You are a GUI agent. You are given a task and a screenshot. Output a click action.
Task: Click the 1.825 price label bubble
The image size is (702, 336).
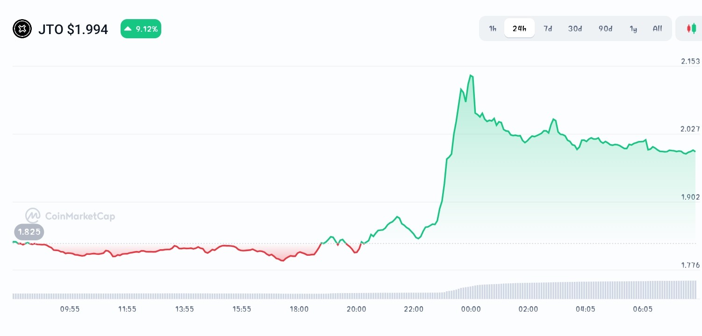click(29, 232)
